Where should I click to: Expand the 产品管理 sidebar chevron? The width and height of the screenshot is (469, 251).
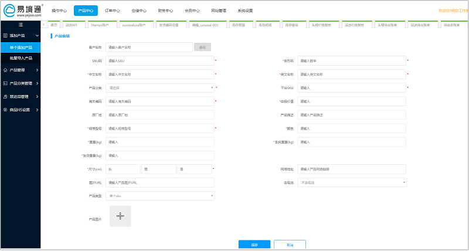[x=37, y=70]
